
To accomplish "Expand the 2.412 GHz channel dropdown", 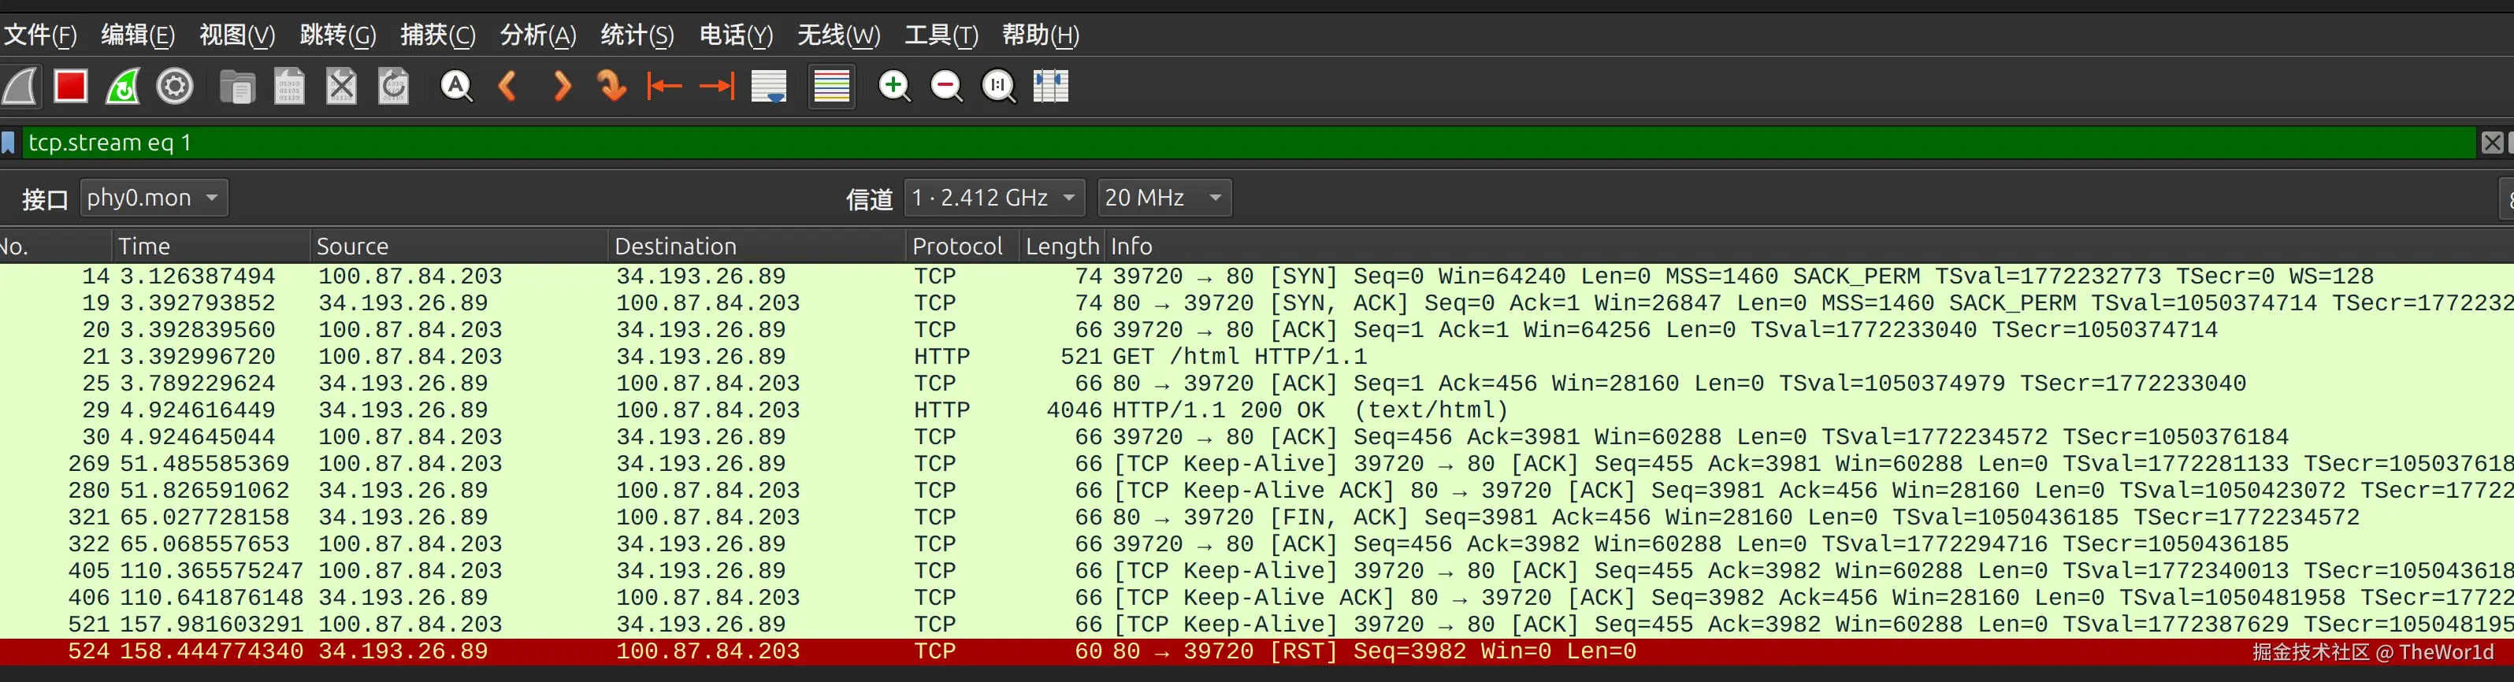I will coord(993,198).
